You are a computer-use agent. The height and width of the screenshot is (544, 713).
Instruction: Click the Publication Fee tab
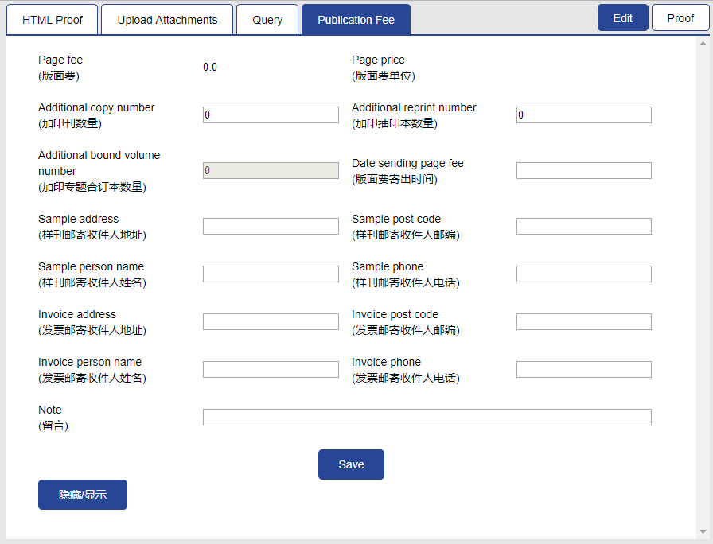356,20
